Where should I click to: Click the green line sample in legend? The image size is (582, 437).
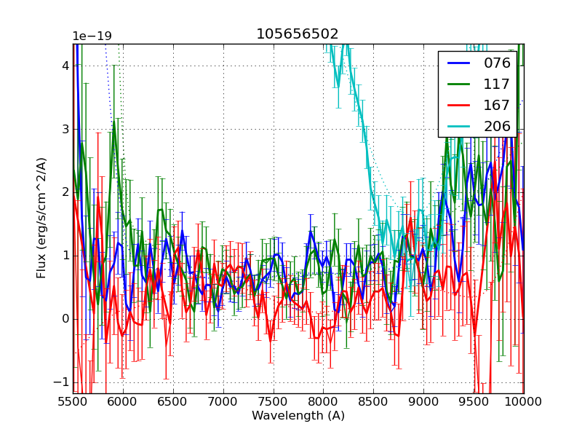458,84
